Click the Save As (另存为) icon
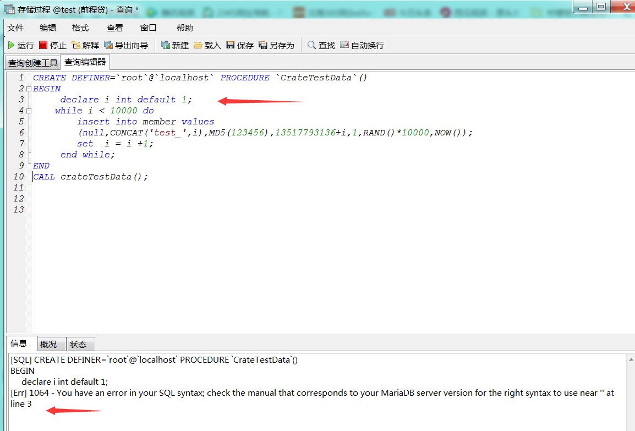 [x=263, y=45]
